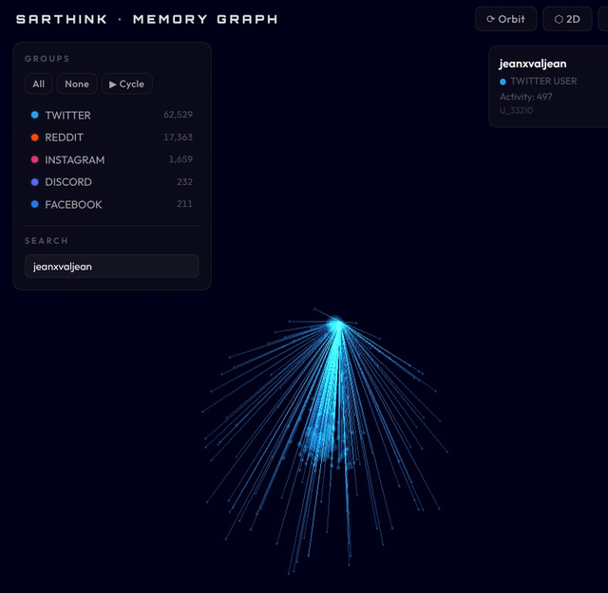Switch the graph to 2D view
This screenshot has height=593, width=608.
[566, 19]
